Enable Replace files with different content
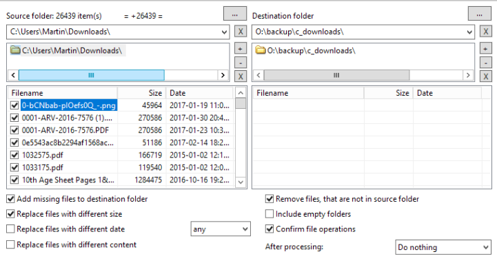497x263 pixels. [10, 244]
